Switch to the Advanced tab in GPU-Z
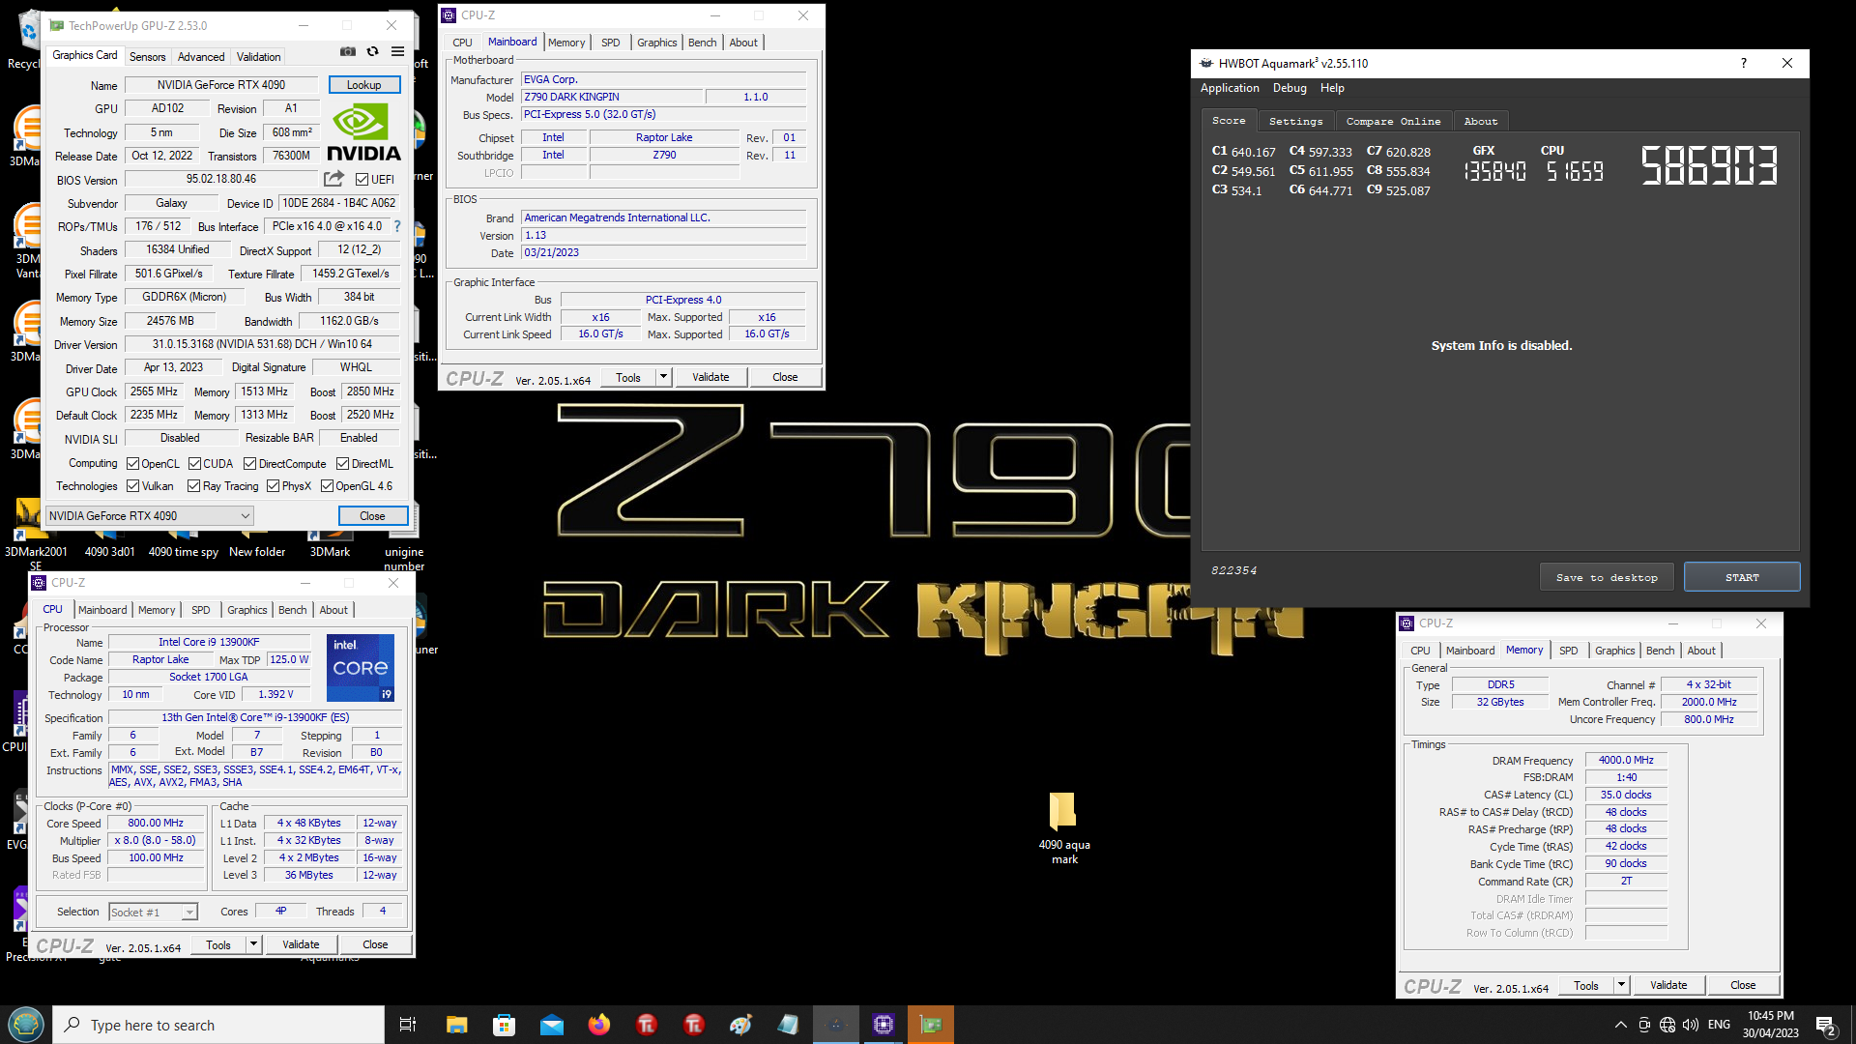 [201, 57]
